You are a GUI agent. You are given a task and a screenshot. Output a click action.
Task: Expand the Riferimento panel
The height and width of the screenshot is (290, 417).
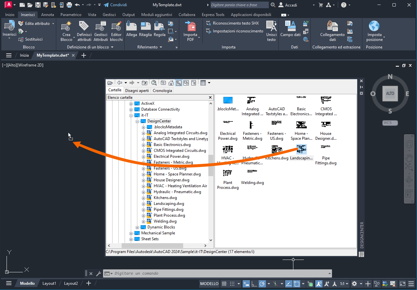tap(150, 47)
